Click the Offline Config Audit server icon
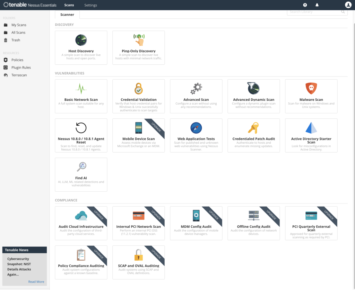Image resolution: width=355 pixels, height=290 pixels. pyautogui.click(x=253, y=215)
